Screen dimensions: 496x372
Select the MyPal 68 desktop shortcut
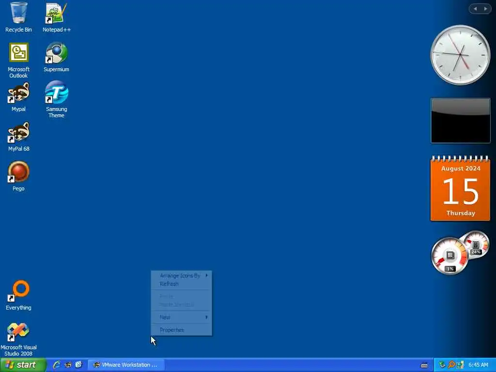(18, 137)
